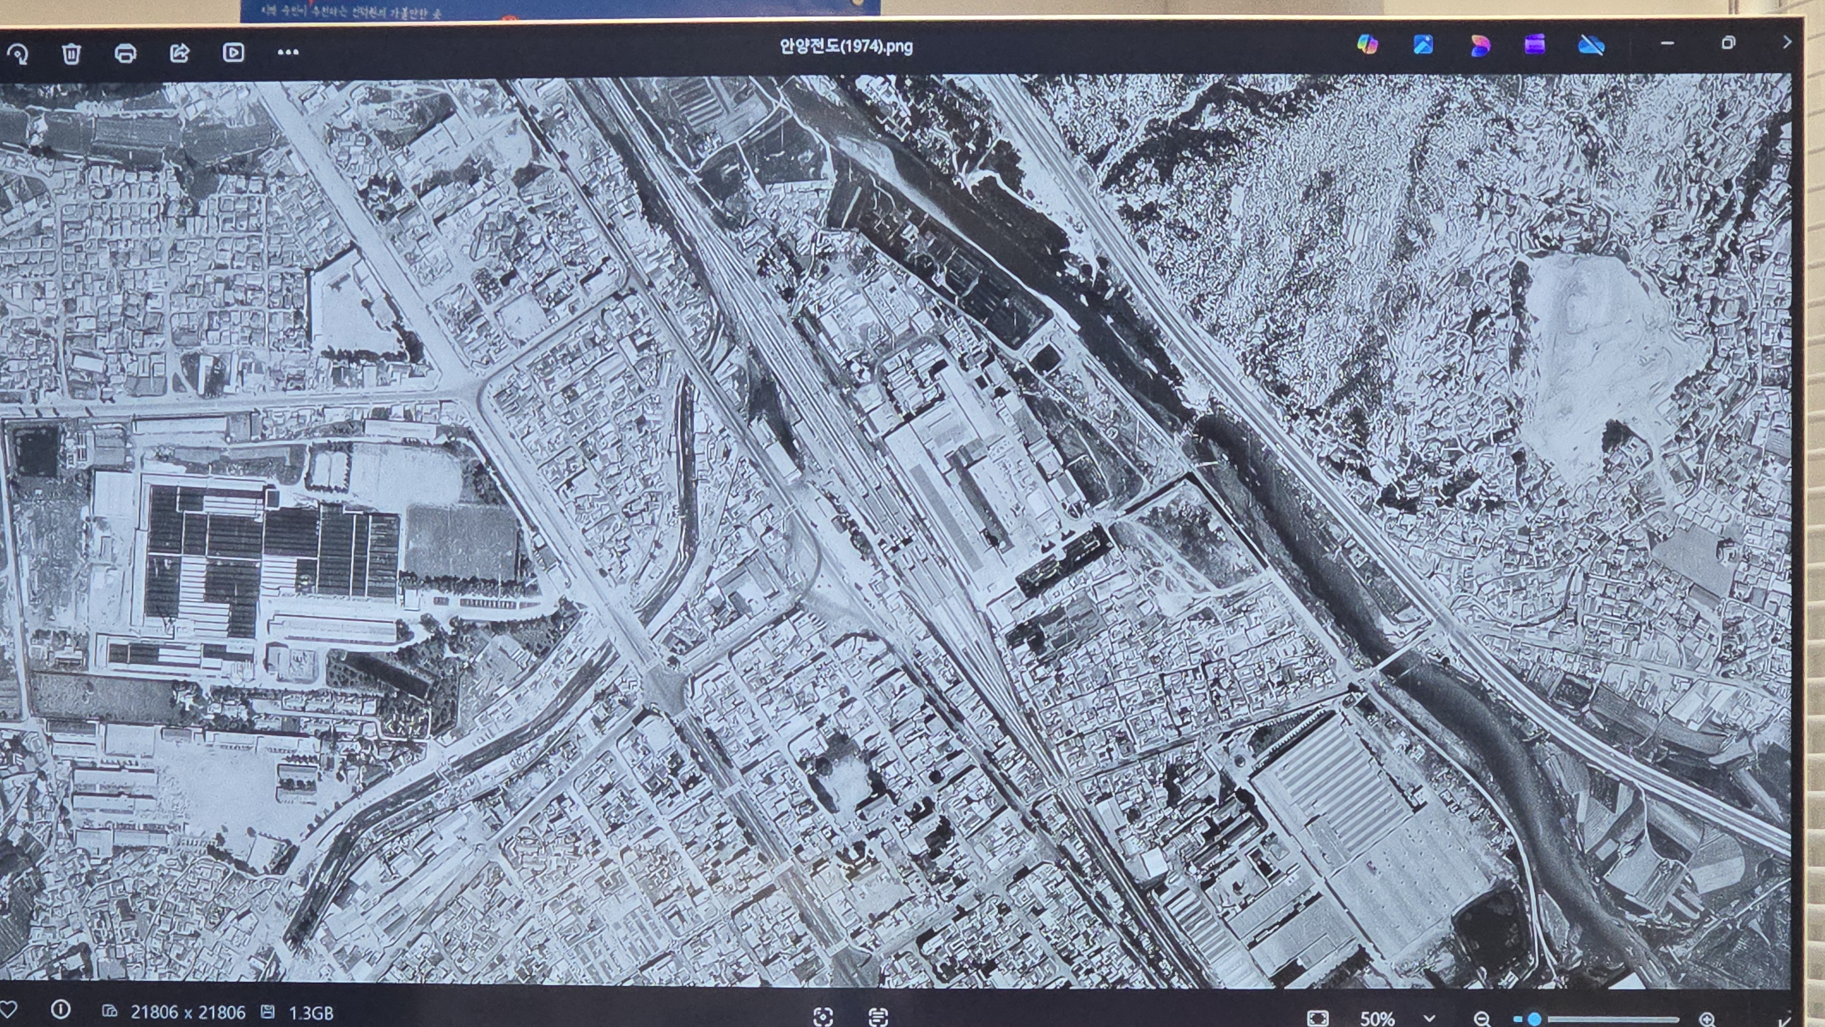
Task: Open the blue photo edit app icon
Action: 1423,45
